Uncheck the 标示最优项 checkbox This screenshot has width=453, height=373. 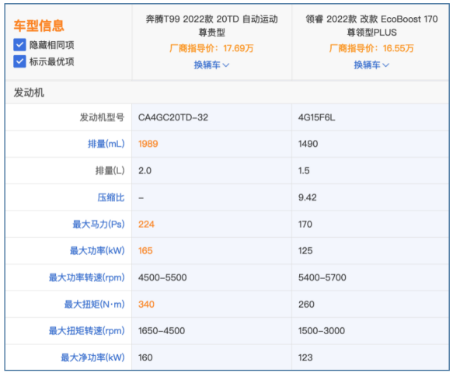point(19,61)
